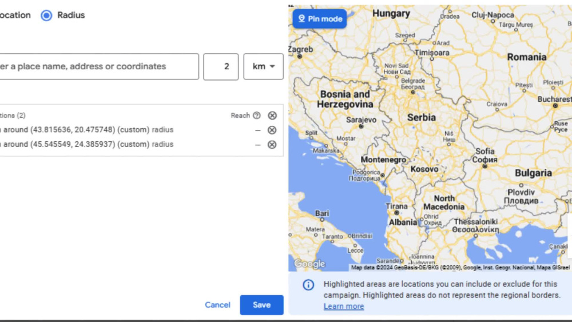Click the Cancel button
The width and height of the screenshot is (572, 322).
coord(217,305)
